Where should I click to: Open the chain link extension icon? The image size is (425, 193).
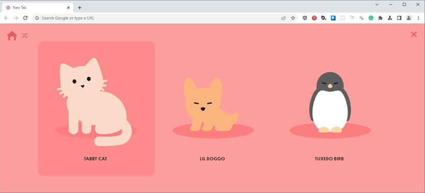tap(361, 18)
